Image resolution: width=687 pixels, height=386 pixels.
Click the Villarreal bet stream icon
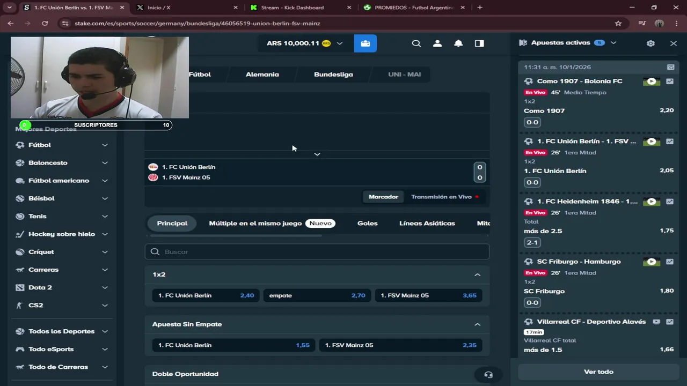(656, 322)
